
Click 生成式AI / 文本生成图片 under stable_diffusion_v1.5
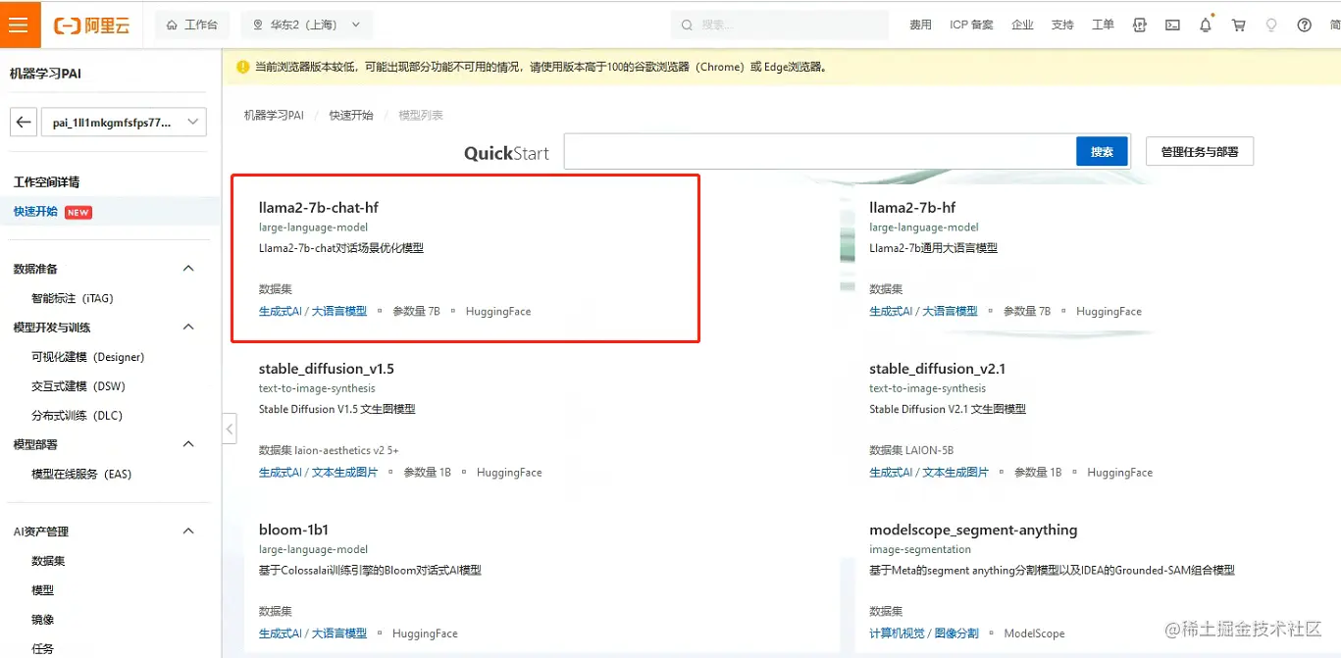pyautogui.click(x=318, y=473)
